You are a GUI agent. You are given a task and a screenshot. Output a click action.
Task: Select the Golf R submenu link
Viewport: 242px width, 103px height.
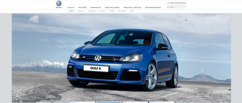pyautogui.click(x=72, y=11)
